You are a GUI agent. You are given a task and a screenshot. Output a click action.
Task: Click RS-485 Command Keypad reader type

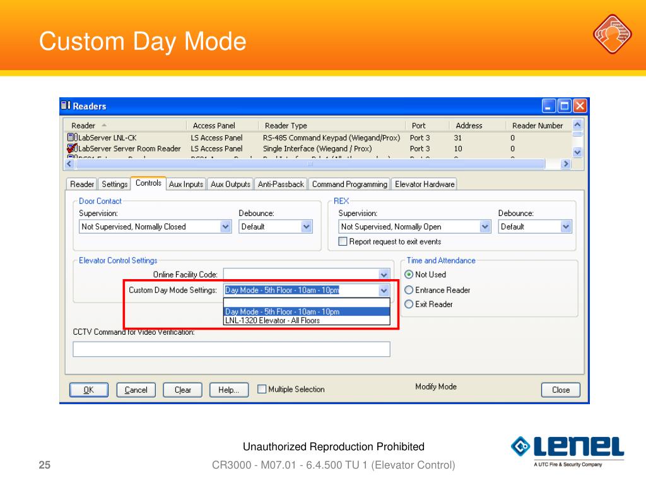coord(331,138)
